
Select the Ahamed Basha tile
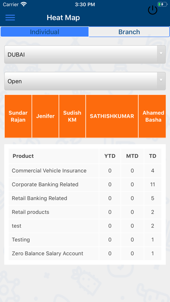152,116
